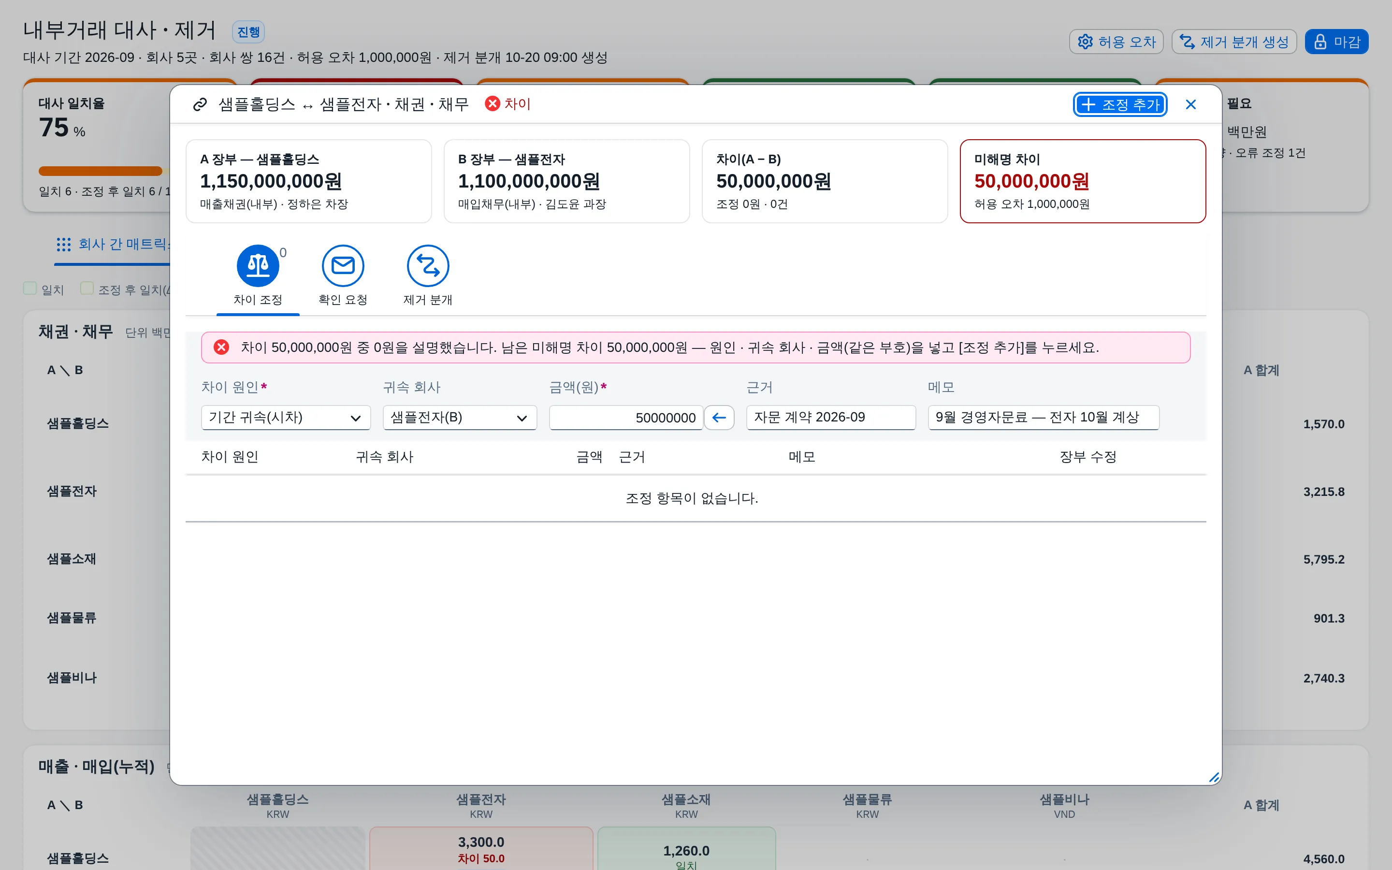1392x870 pixels.
Task: Click the 금액(원) input field
Action: pyautogui.click(x=626, y=417)
